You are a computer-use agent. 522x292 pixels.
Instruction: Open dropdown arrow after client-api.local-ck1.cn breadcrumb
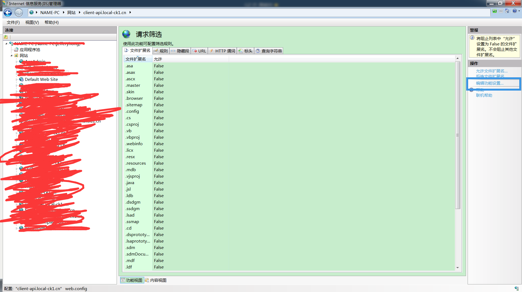coord(130,12)
